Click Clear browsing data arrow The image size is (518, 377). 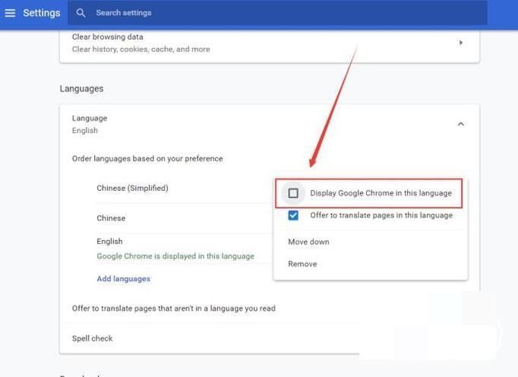click(461, 43)
